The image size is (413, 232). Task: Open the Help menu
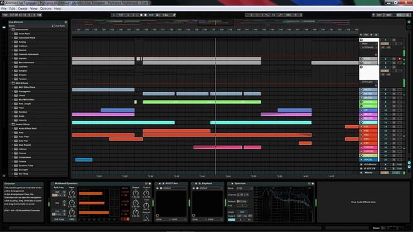coord(57,8)
